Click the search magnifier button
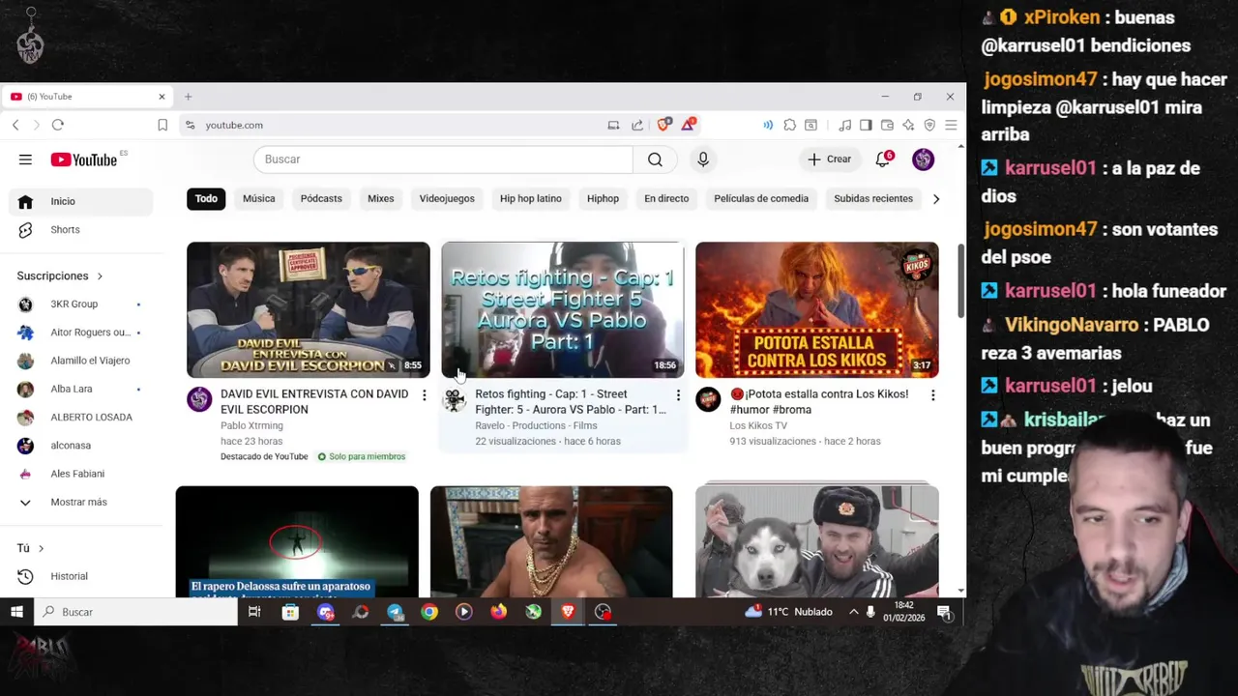Screen dimensions: 1238x696 (655, 159)
